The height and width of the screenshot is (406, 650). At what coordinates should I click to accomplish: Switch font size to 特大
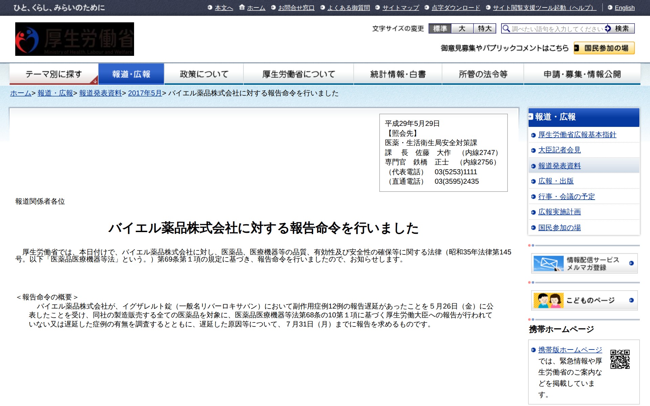coord(484,29)
